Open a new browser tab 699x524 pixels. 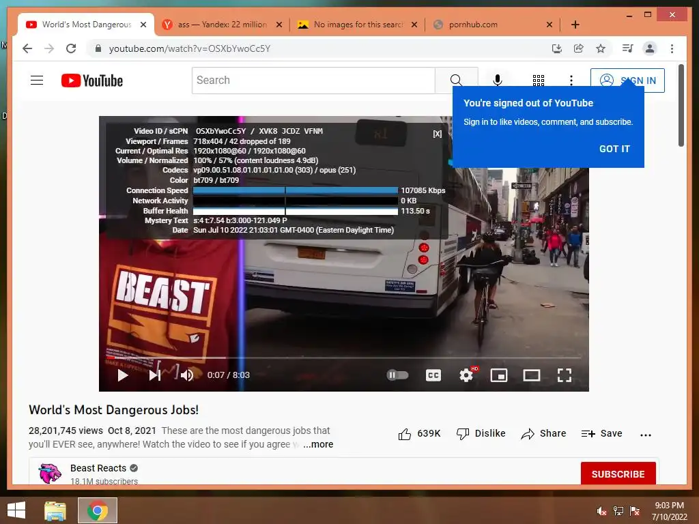pos(575,25)
